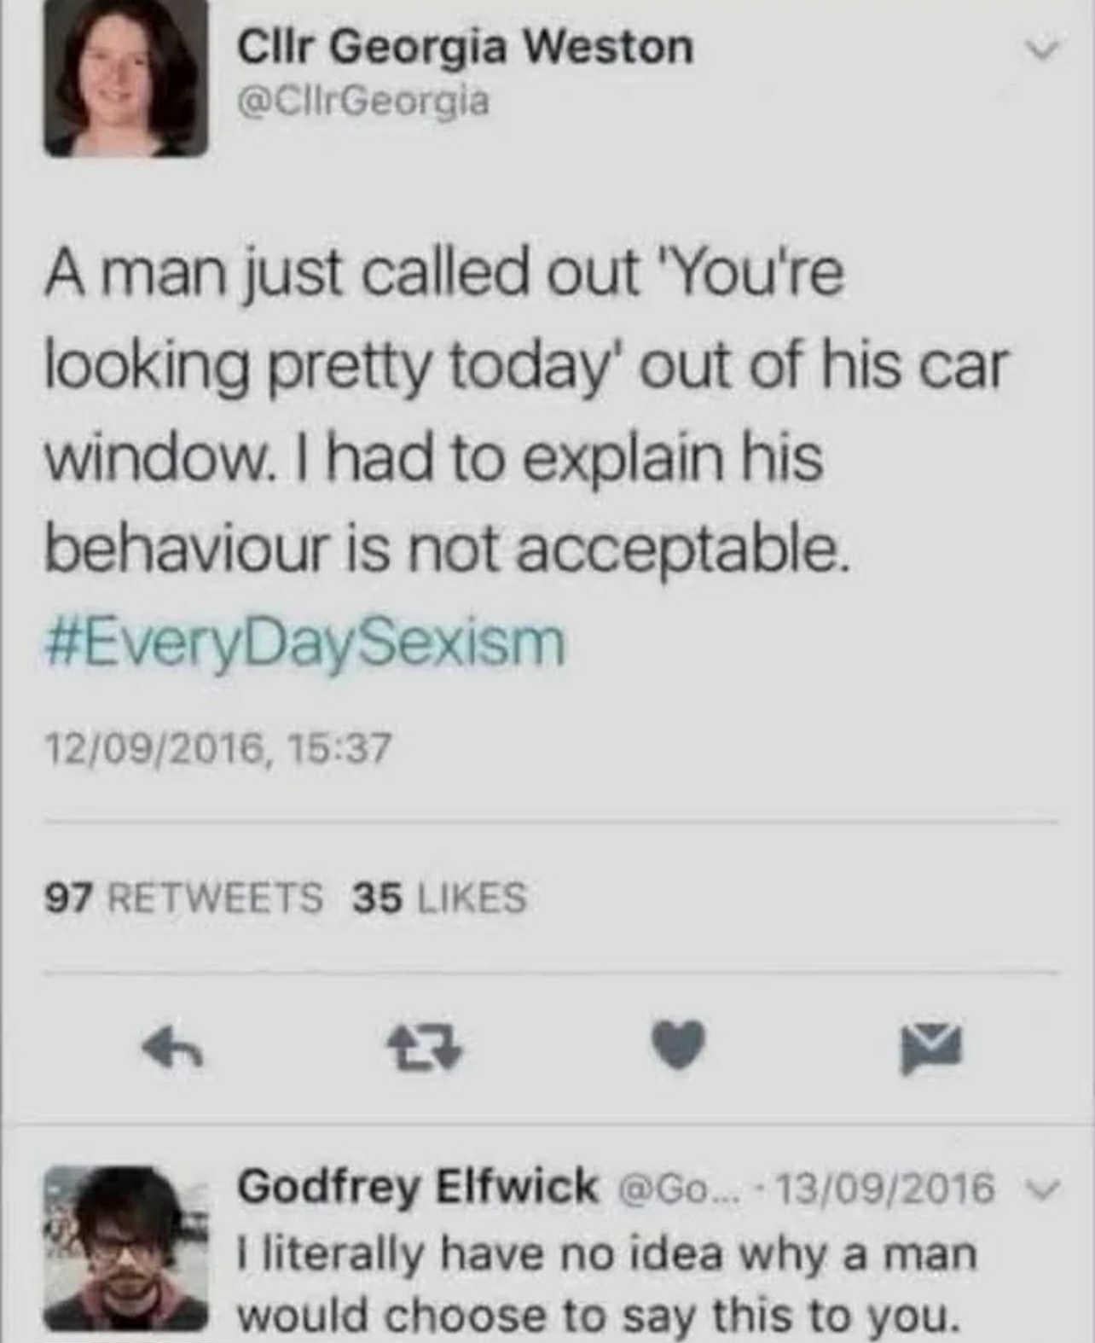1095x1343 pixels.
Task: Open the @CllrGeorgia handle
Action: [x=363, y=102]
